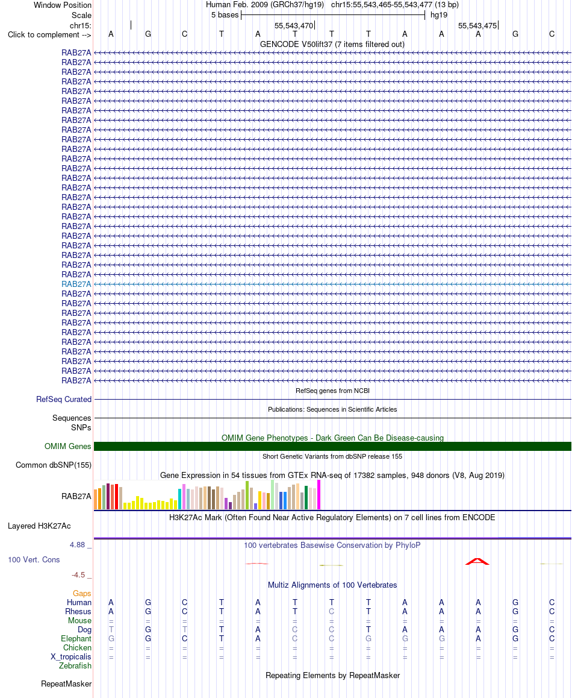Select the 'X_tropicalis' alignment row label

[70, 656]
